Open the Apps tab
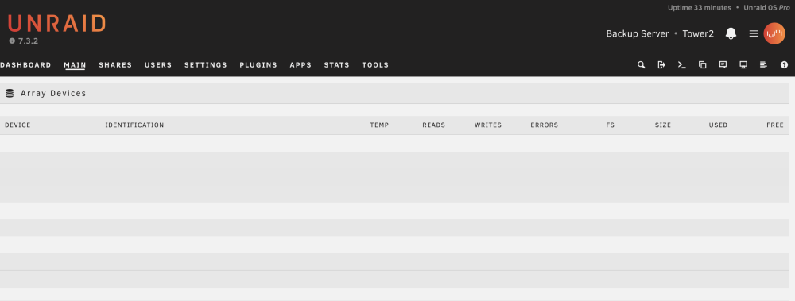 tap(301, 65)
